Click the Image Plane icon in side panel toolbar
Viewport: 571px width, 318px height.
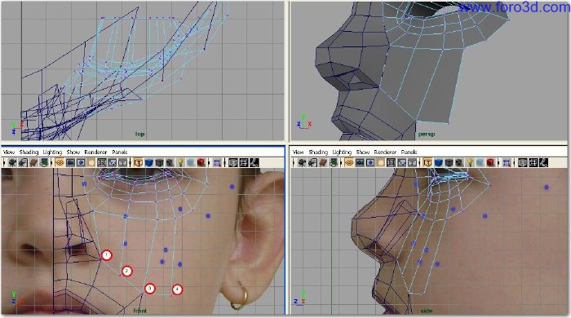click(x=333, y=162)
